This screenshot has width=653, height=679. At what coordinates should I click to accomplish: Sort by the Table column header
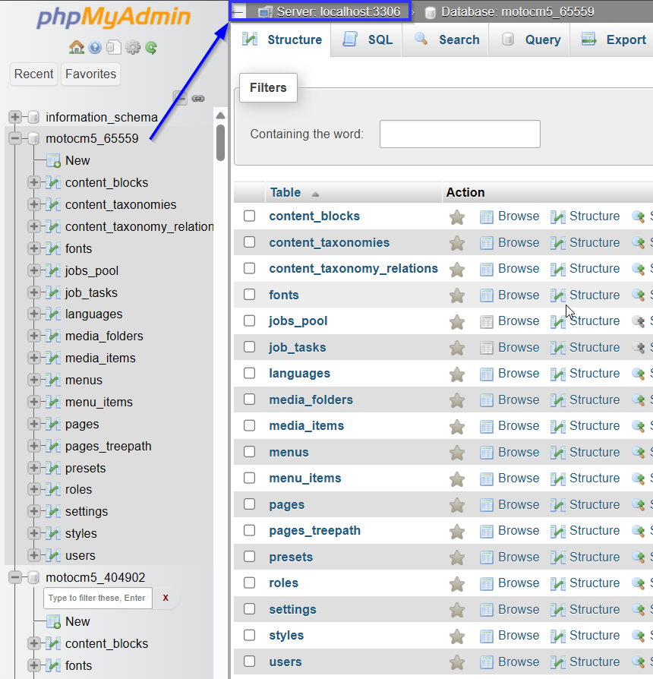pos(285,192)
